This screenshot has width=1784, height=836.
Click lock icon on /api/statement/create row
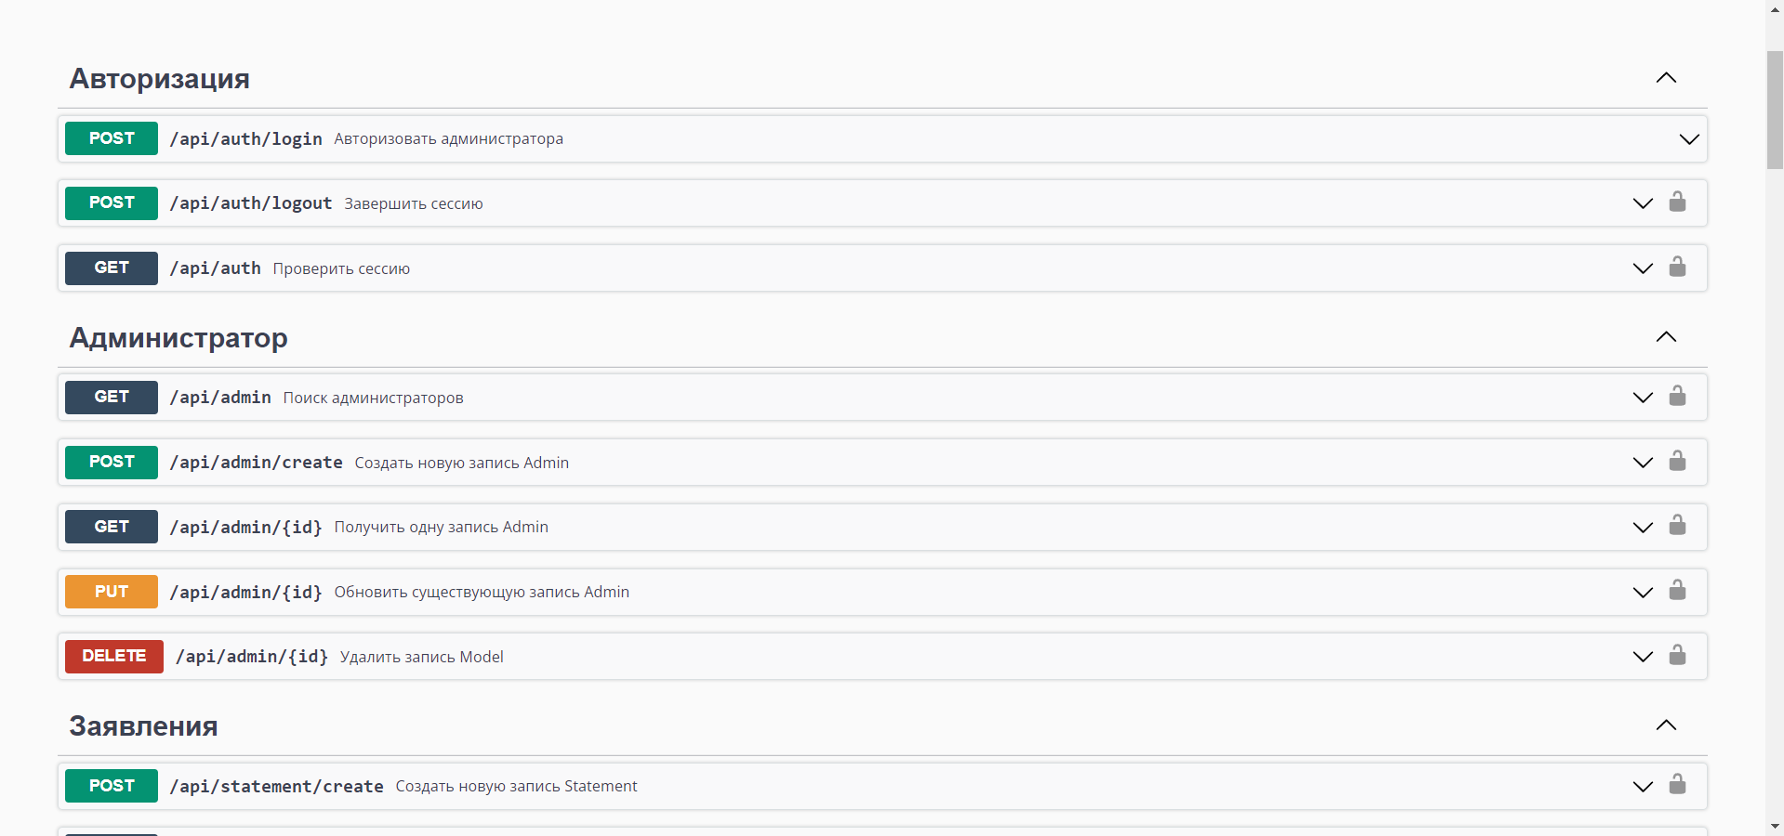tap(1677, 785)
